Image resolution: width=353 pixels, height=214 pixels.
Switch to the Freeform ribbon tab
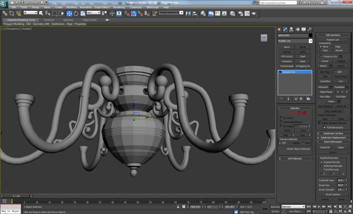pos(49,20)
